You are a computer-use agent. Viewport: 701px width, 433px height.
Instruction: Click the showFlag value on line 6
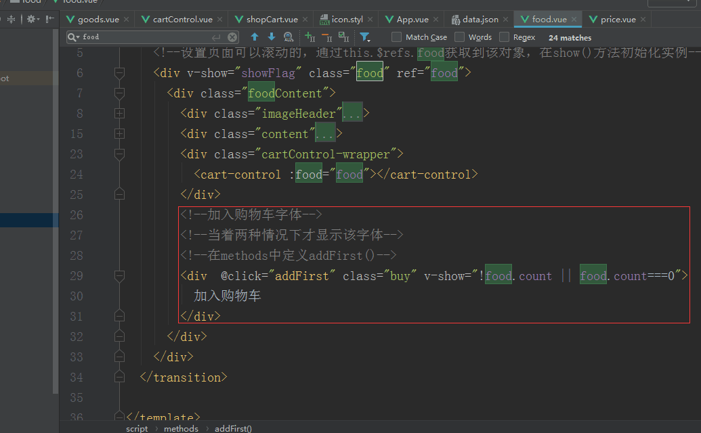[268, 73]
